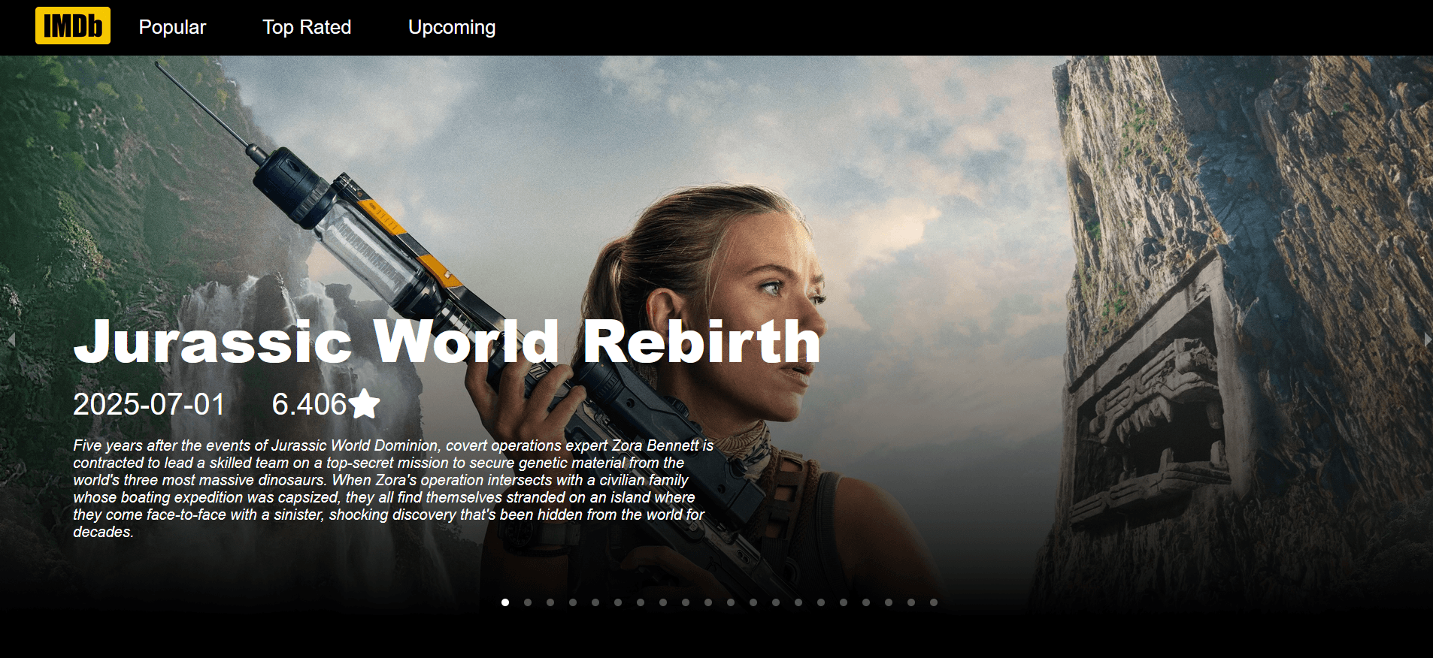Image resolution: width=1433 pixels, height=658 pixels.
Task: Navigate to Upcoming movies
Action: (x=452, y=27)
